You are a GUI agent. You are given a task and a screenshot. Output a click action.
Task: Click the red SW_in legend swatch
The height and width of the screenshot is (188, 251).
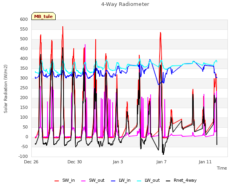56,181
